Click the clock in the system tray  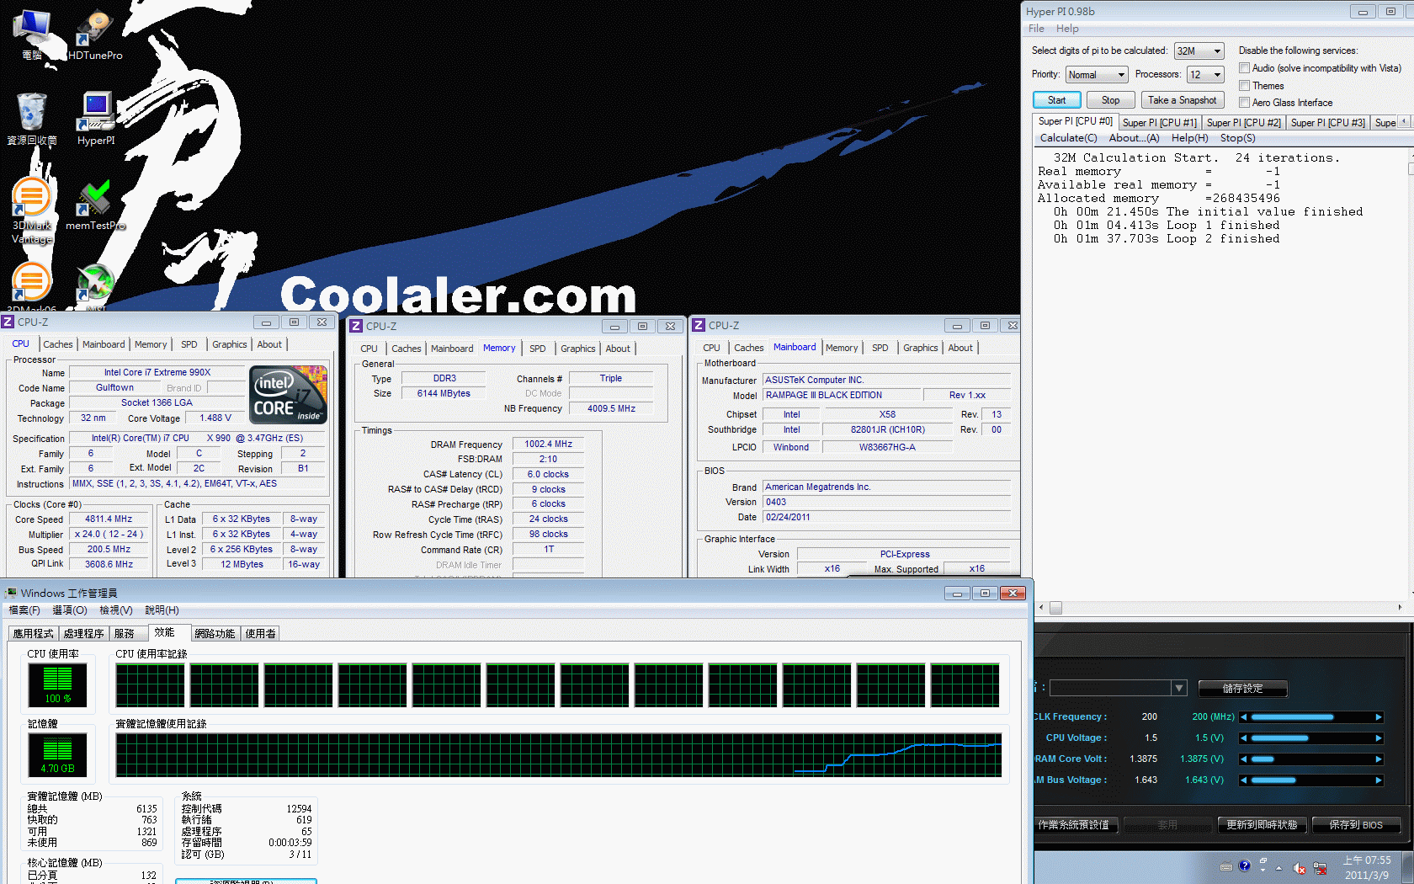point(1367,868)
